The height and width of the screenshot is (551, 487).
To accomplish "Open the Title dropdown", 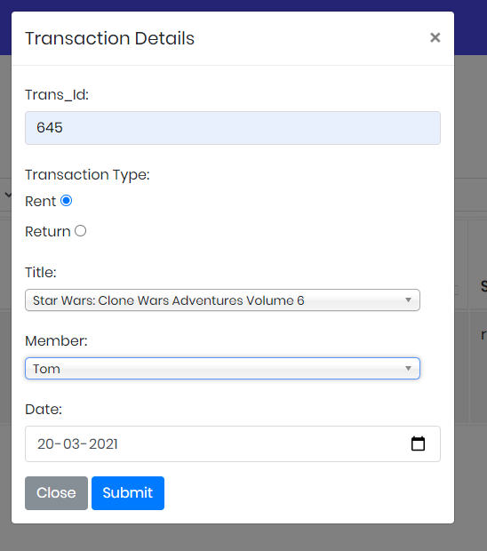I will tap(222, 300).
